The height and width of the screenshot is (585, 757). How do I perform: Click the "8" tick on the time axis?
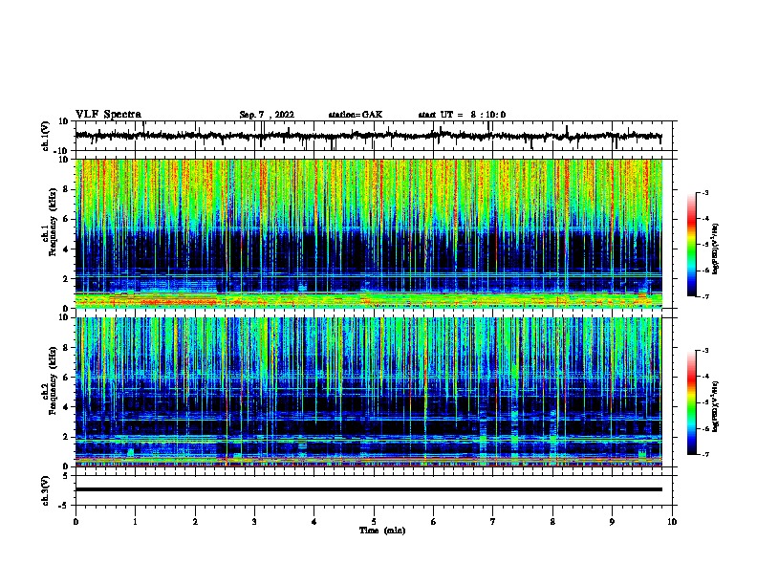pyautogui.click(x=552, y=522)
